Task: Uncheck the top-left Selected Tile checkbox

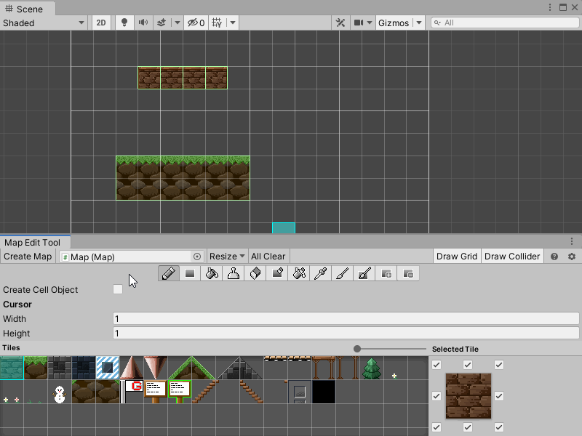Action: point(436,365)
